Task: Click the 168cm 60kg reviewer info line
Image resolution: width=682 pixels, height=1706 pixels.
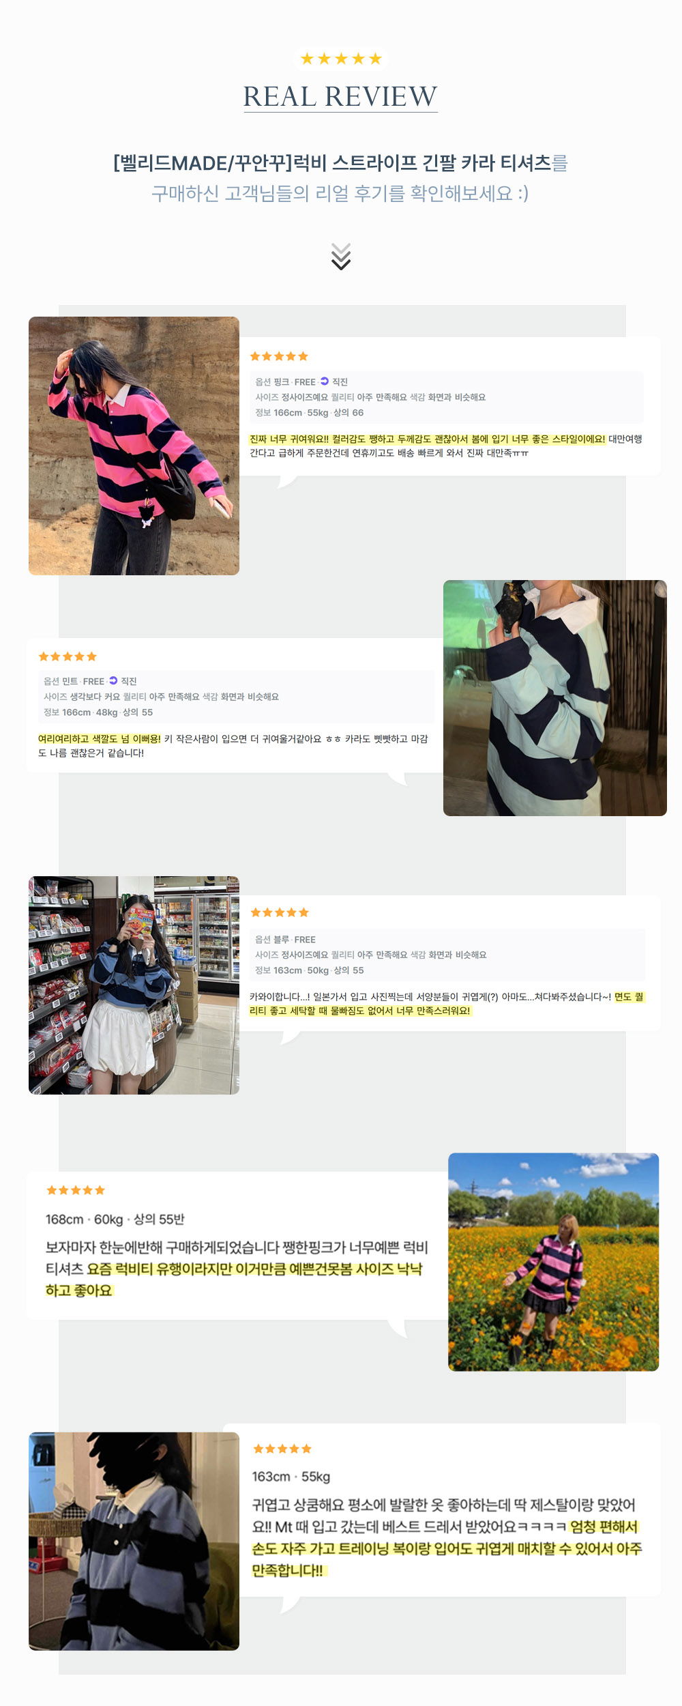Action: (x=115, y=1219)
